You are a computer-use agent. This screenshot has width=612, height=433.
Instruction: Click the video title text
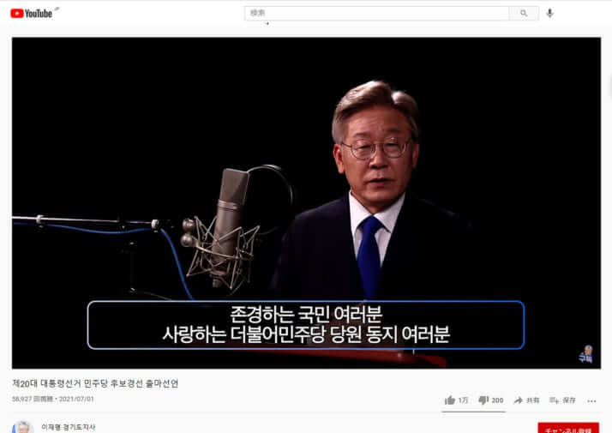point(95,382)
